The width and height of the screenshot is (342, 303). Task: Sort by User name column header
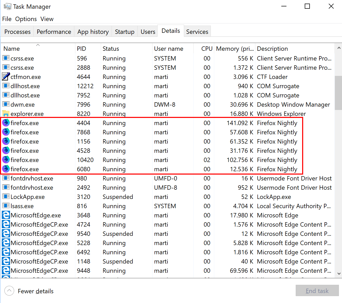173,48
